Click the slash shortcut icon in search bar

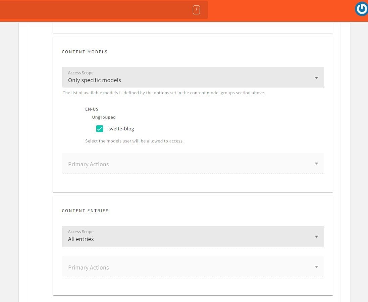click(x=196, y=10)
